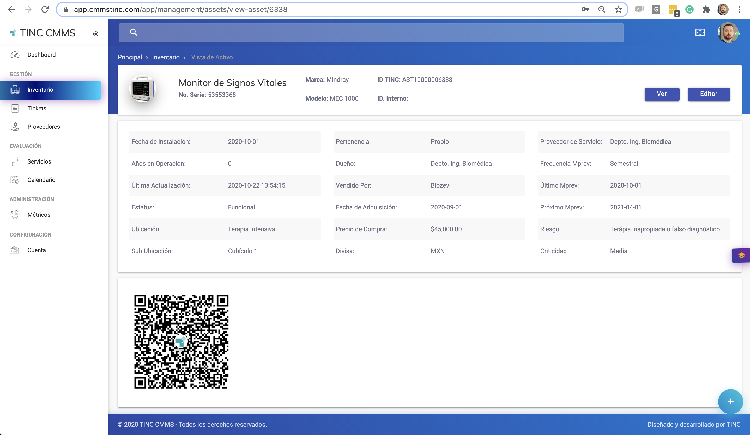Screen dimensions: 750x435
Task: Open the graduation cap help tab
Action: click(741, 256)
